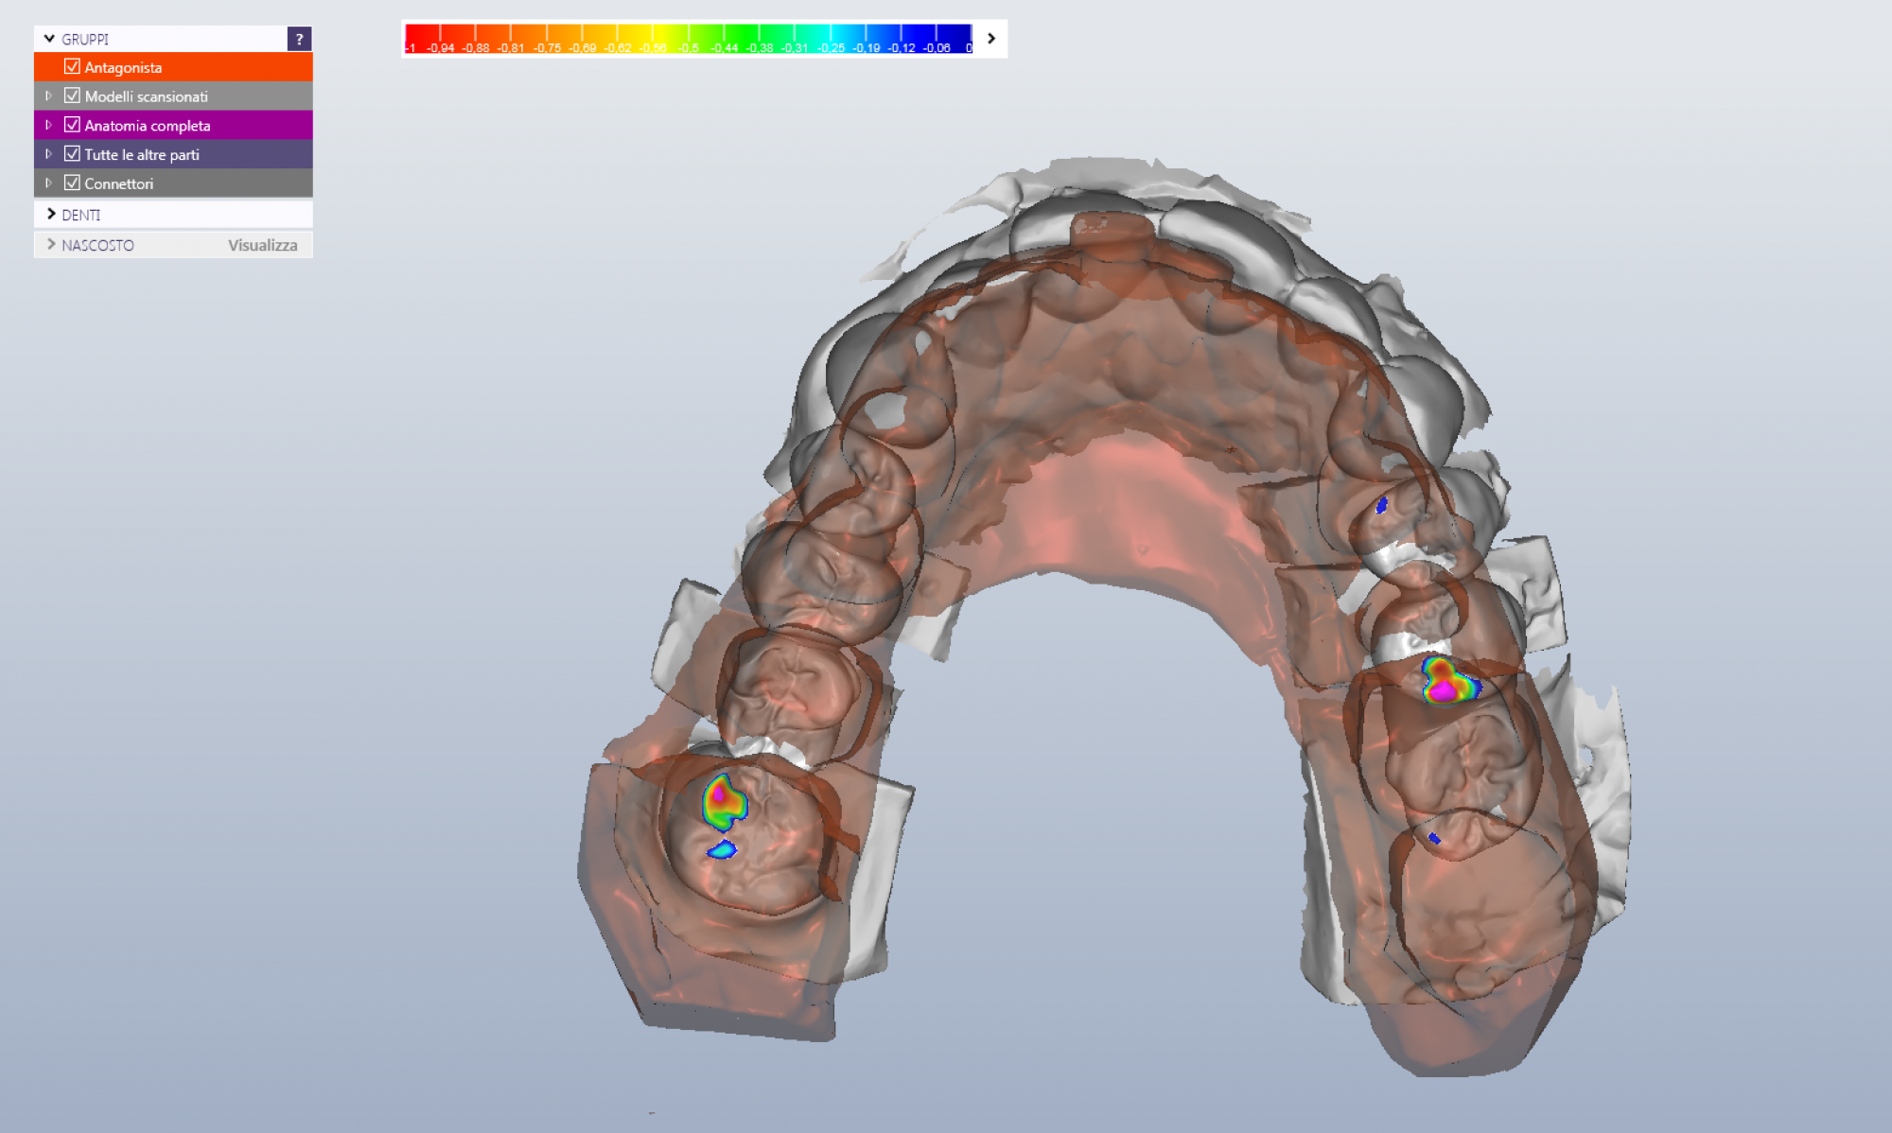Expand the NASCOSTO section
This screenshot has width=1892, height=1133.
point(51,245)
